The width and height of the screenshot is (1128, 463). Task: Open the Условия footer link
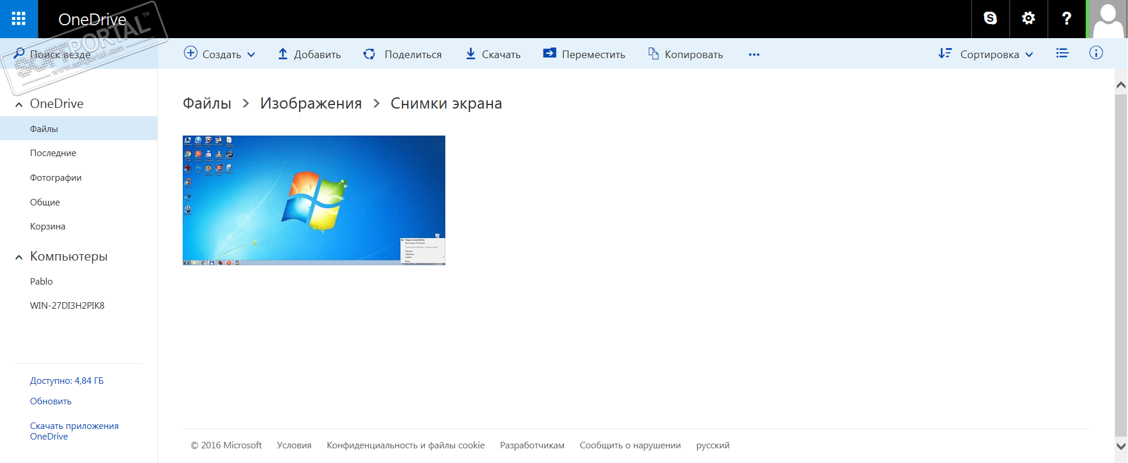point(294,445)
